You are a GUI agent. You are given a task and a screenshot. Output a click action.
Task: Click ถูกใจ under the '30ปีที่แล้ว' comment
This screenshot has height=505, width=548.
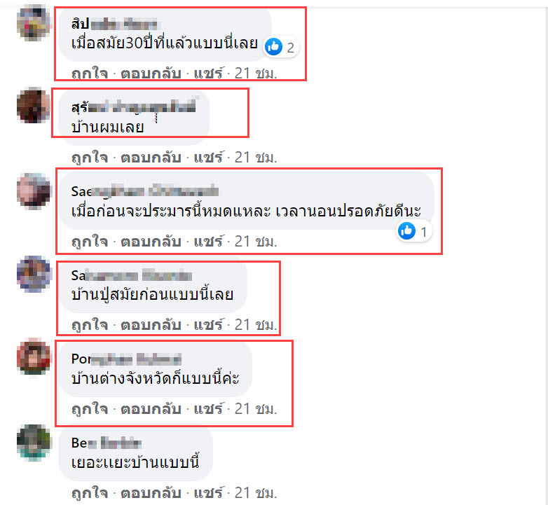(90, 74)
